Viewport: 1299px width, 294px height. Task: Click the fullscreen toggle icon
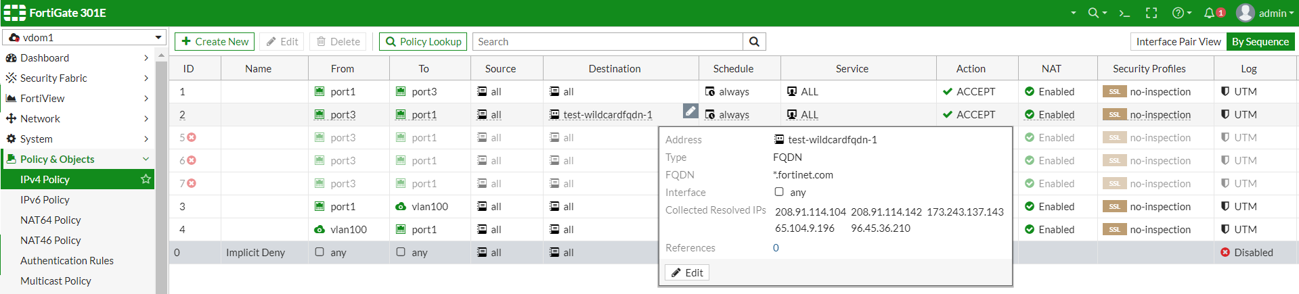point(1151,13)
